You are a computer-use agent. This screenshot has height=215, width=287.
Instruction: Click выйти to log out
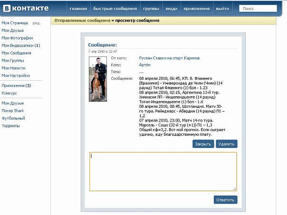click(x=222, y=9)
